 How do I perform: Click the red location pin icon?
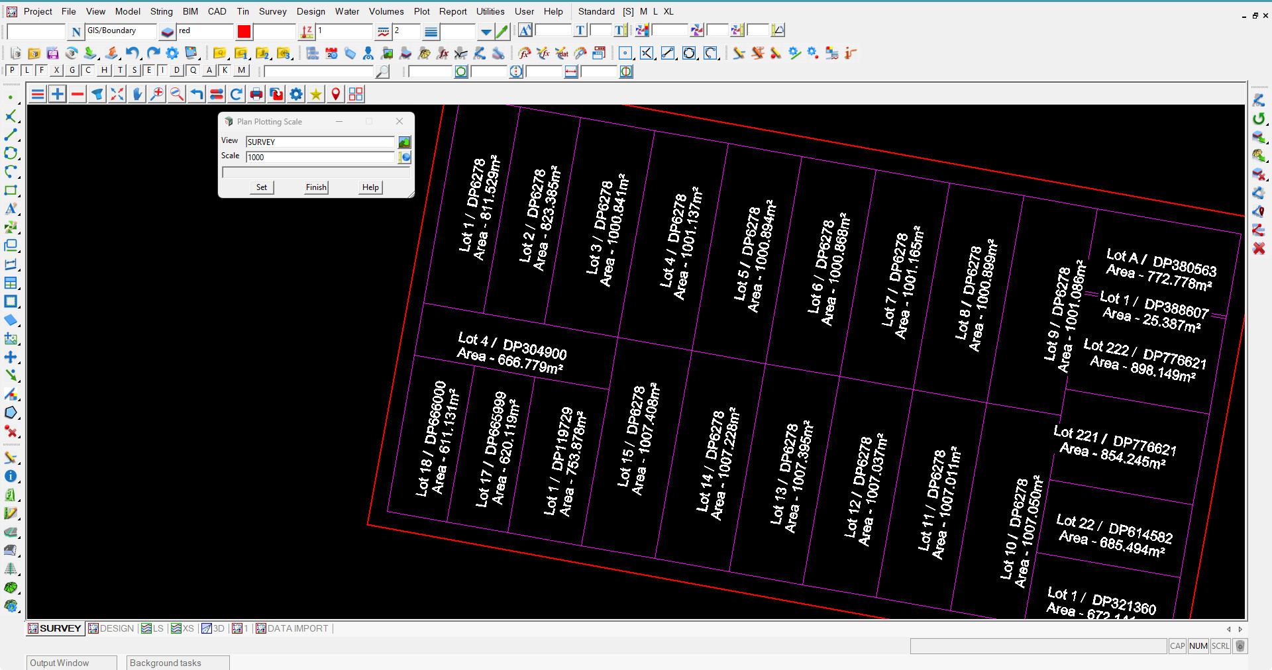(336, 95)
